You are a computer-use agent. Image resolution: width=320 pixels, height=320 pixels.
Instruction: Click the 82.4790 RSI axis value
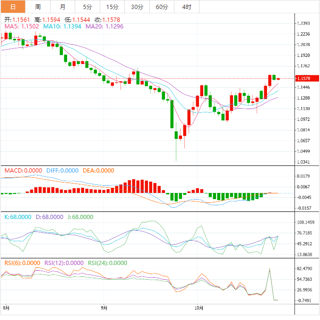point(304,269)
